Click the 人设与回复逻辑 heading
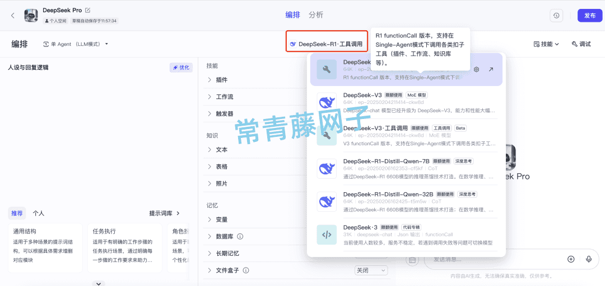The height and width of the screenshot is (286, 605). click(28, 68)
